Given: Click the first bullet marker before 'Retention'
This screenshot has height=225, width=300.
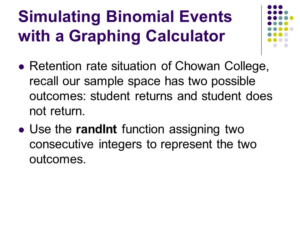Looking at the screenshot, I should click(22, 67).
